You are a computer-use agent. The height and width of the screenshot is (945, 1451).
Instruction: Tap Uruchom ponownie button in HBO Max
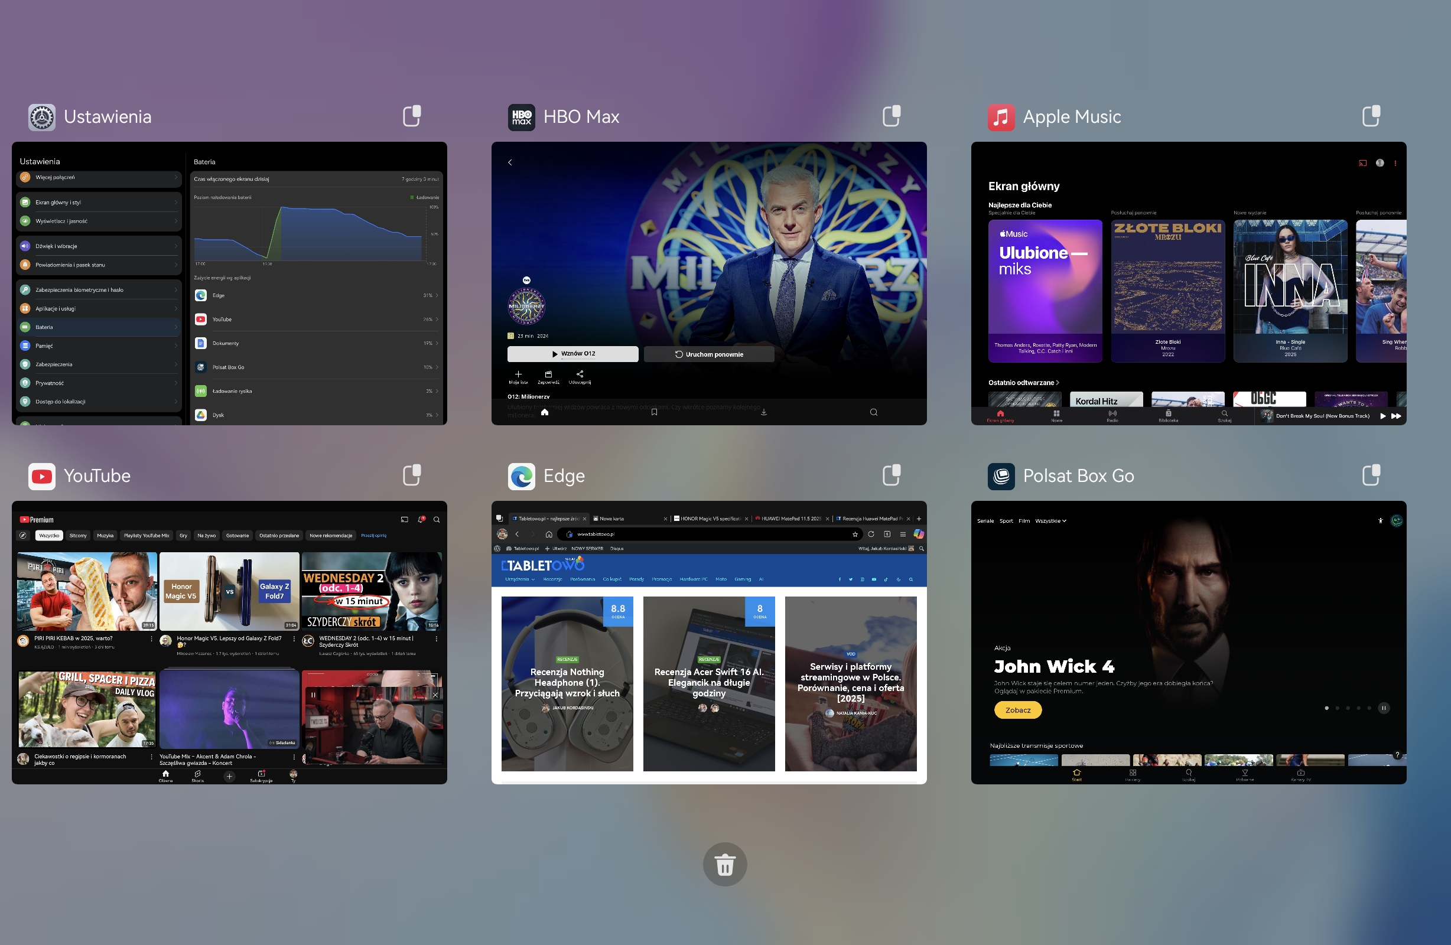tap(708, 354)
